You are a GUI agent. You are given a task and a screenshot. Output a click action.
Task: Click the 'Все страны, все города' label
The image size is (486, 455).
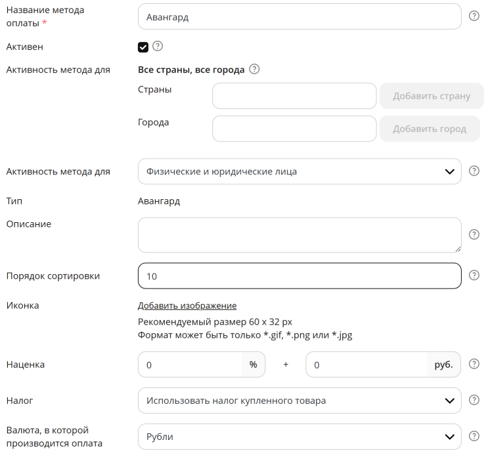coord(191,70)
